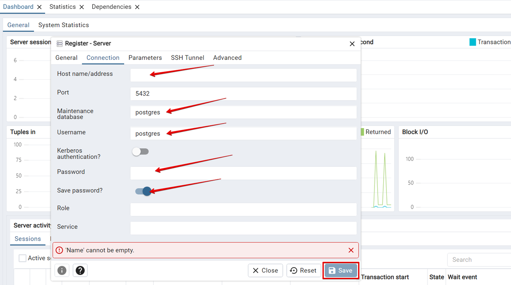Click the Save button
The width and height of the screenshot is (511, 285).
coord(341,270)
